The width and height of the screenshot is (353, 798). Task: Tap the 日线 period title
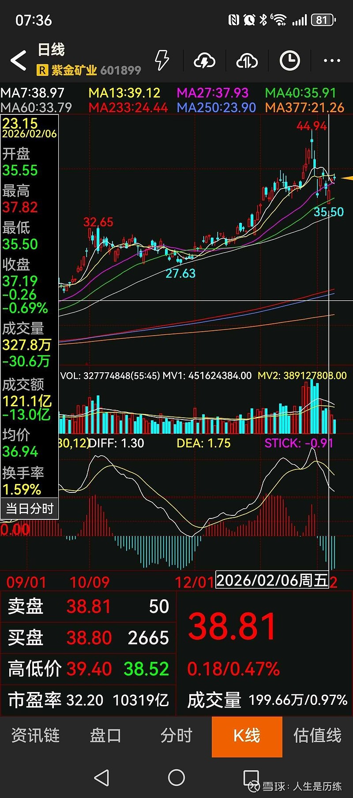click(51, 49)
